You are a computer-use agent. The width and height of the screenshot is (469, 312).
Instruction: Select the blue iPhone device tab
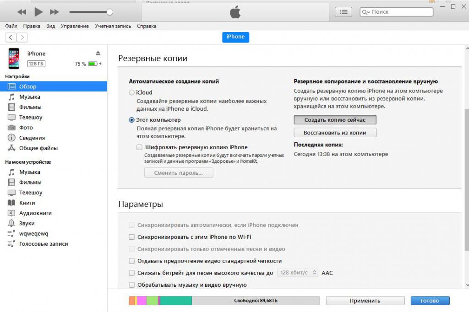[x=235, y=37]
